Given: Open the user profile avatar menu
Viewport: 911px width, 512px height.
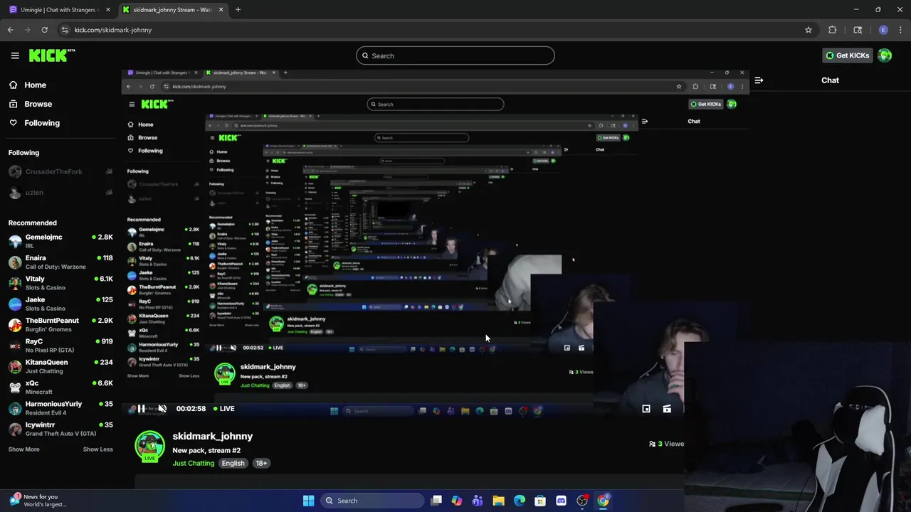Looking at the screenshot, I should point(885,55).
